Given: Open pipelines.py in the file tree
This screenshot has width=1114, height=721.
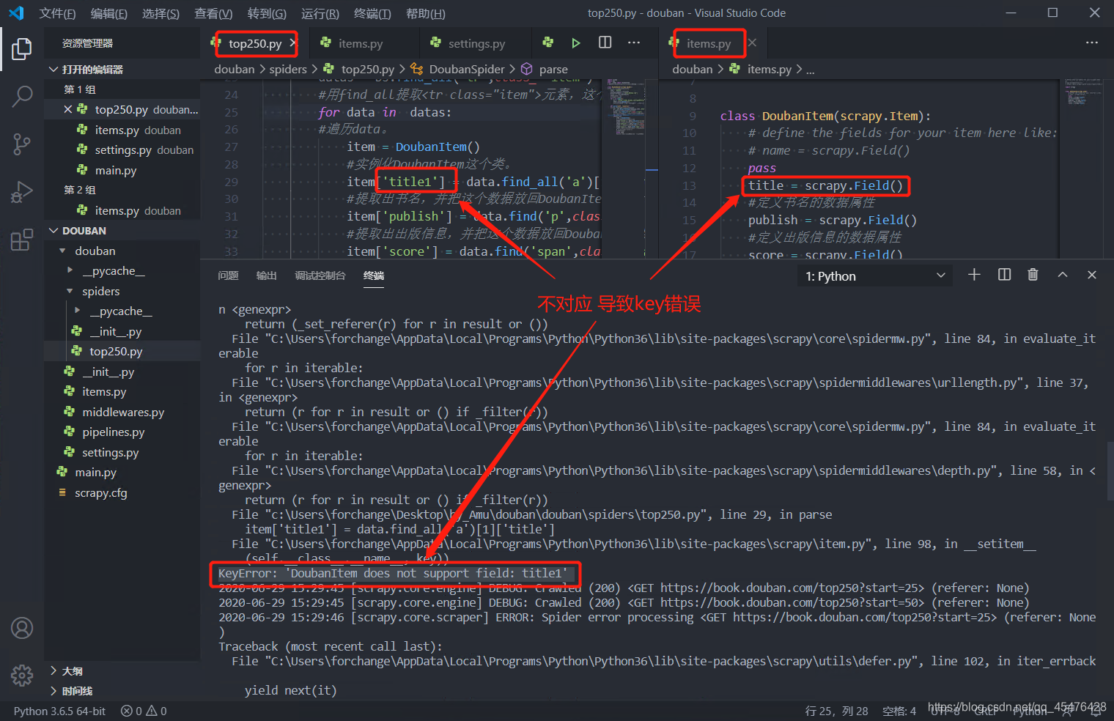Looking at the screenshot, I should pos(122,432).
